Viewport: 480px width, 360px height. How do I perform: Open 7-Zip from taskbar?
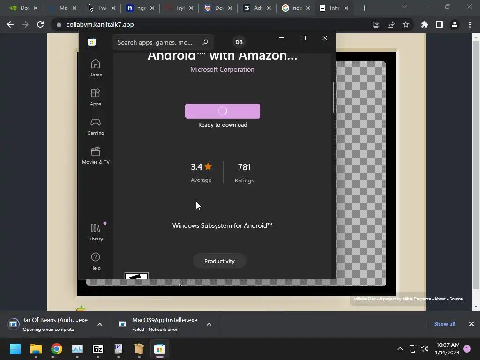click(97, 349)
